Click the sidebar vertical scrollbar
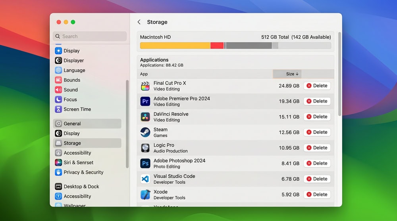Image resolution: width=397 pixels, height=221 pixels. [x=127, y=124]
